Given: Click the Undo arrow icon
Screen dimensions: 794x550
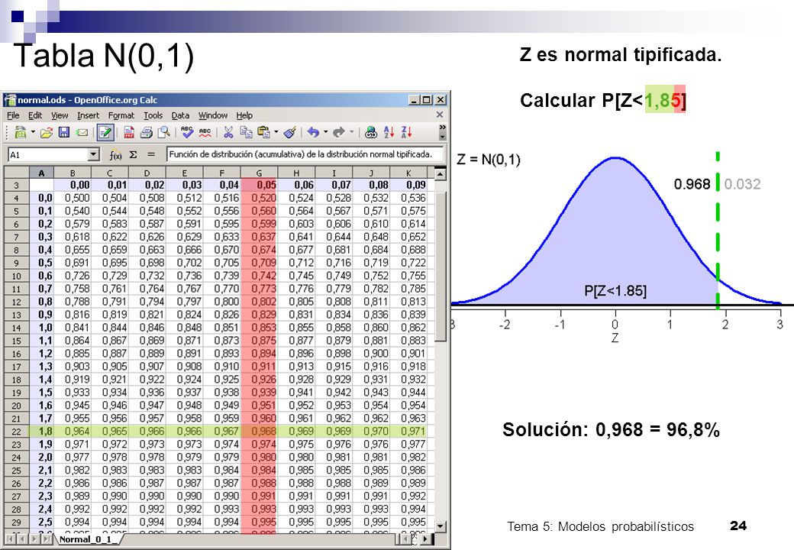Looking at the screenshot, I should [314, 133].
